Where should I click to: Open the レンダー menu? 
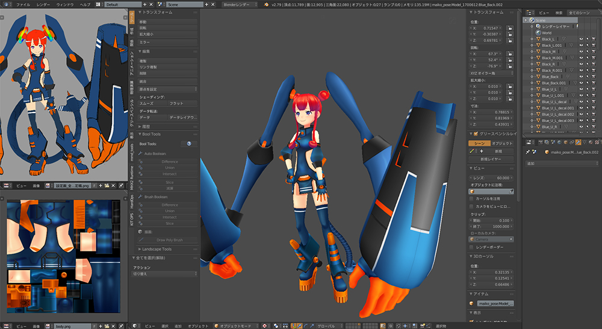coord(43,5)
